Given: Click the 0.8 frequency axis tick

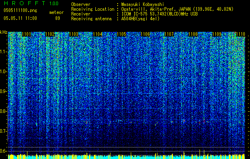Looking at the screenshot, I should pyautogui.click(x=3, y=111).
